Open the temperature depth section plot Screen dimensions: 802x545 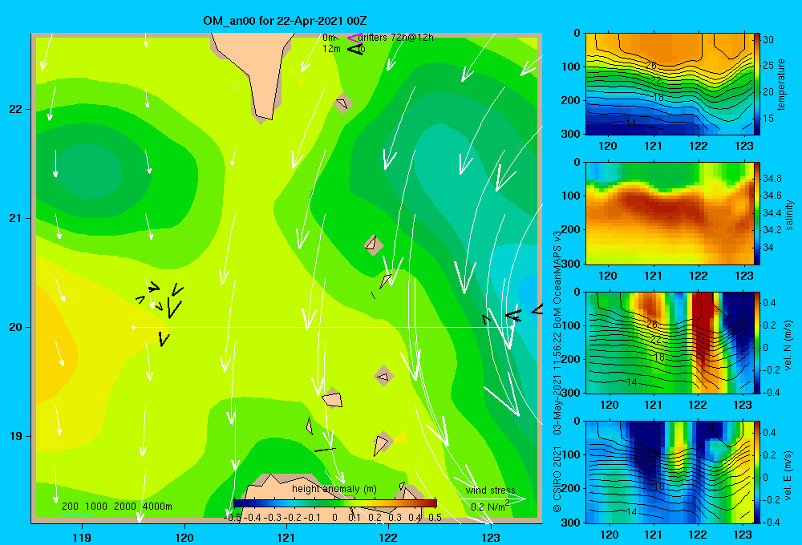pyautogui.click(x=669, y=84)
